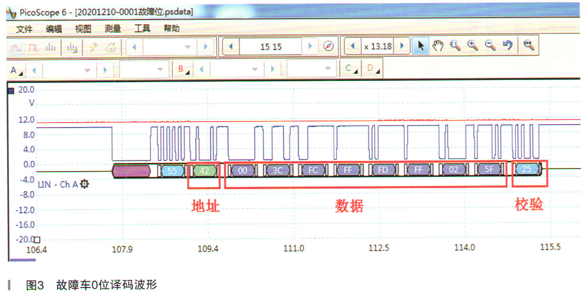Go to next waveform buffer
586x296 pixels.
[x=310, y=46]
